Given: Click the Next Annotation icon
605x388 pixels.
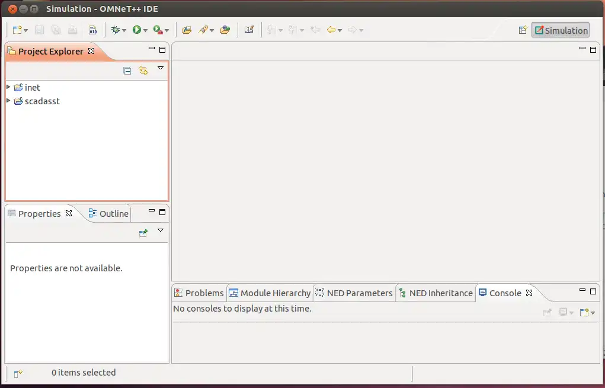Looking at the screenshot, I should click(x=271, y=30).
